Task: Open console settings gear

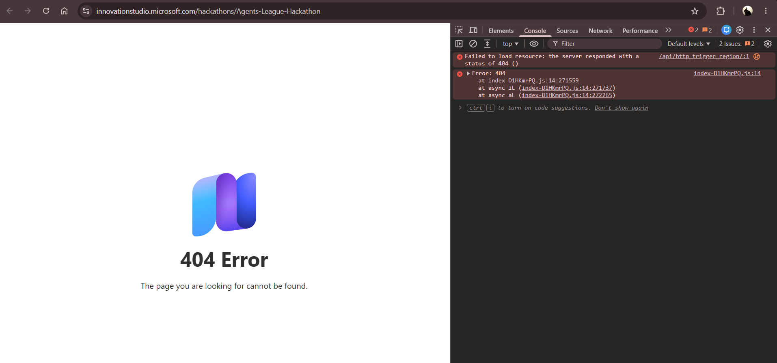Action: pos(768,43)
